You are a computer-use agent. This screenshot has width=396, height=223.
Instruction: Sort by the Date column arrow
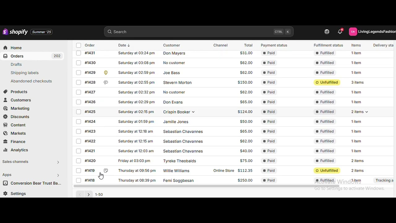[x=129, y=45]
